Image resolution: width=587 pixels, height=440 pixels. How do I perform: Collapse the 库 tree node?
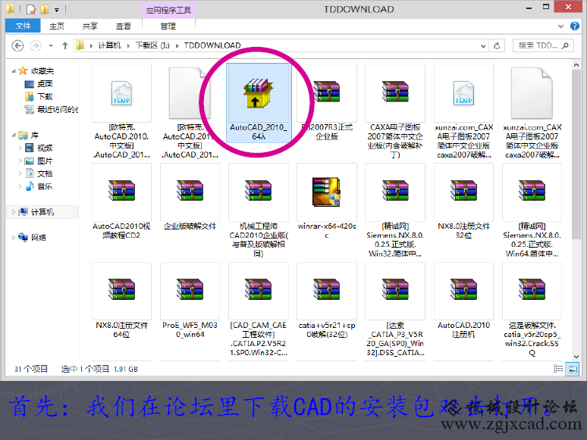coord(14,135)
